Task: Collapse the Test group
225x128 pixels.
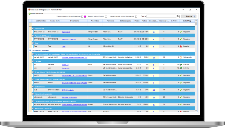Action: tap(33, 43)
